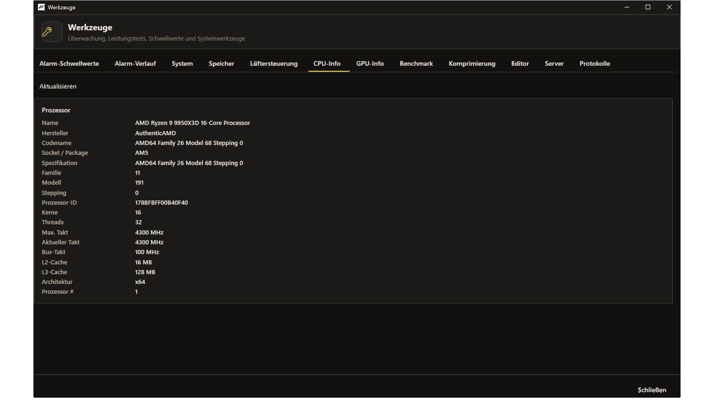Viewport: 714px width, 401px height.
Task: Click the Aktualisieren button
Action: tap(58, 86)
